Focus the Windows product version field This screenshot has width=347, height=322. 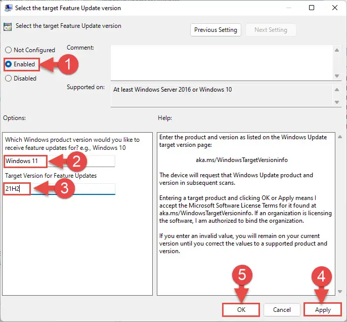pyautogui.click(x=60, y=161)
